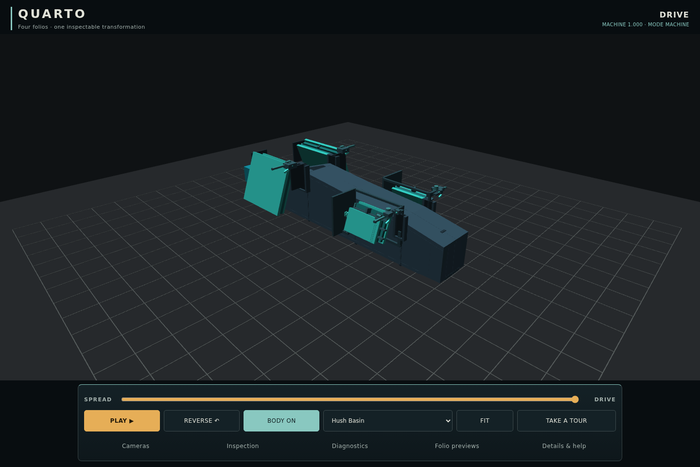Open the Hush Basin dropdown

coord(388,421)
